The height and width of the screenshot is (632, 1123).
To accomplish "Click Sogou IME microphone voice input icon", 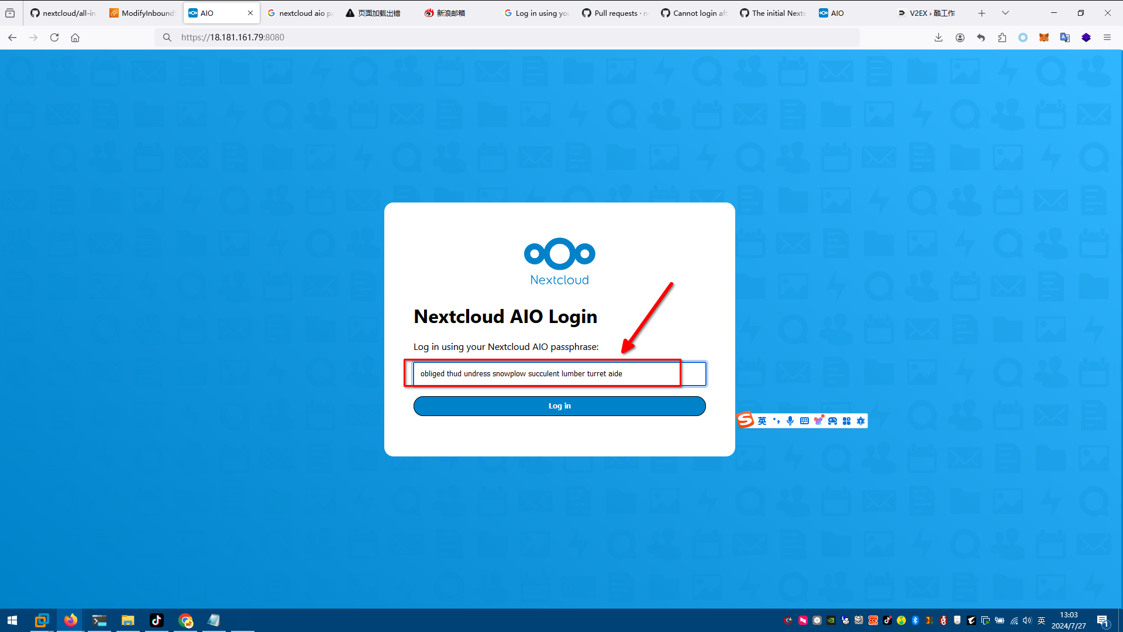I will pos(790,421).
